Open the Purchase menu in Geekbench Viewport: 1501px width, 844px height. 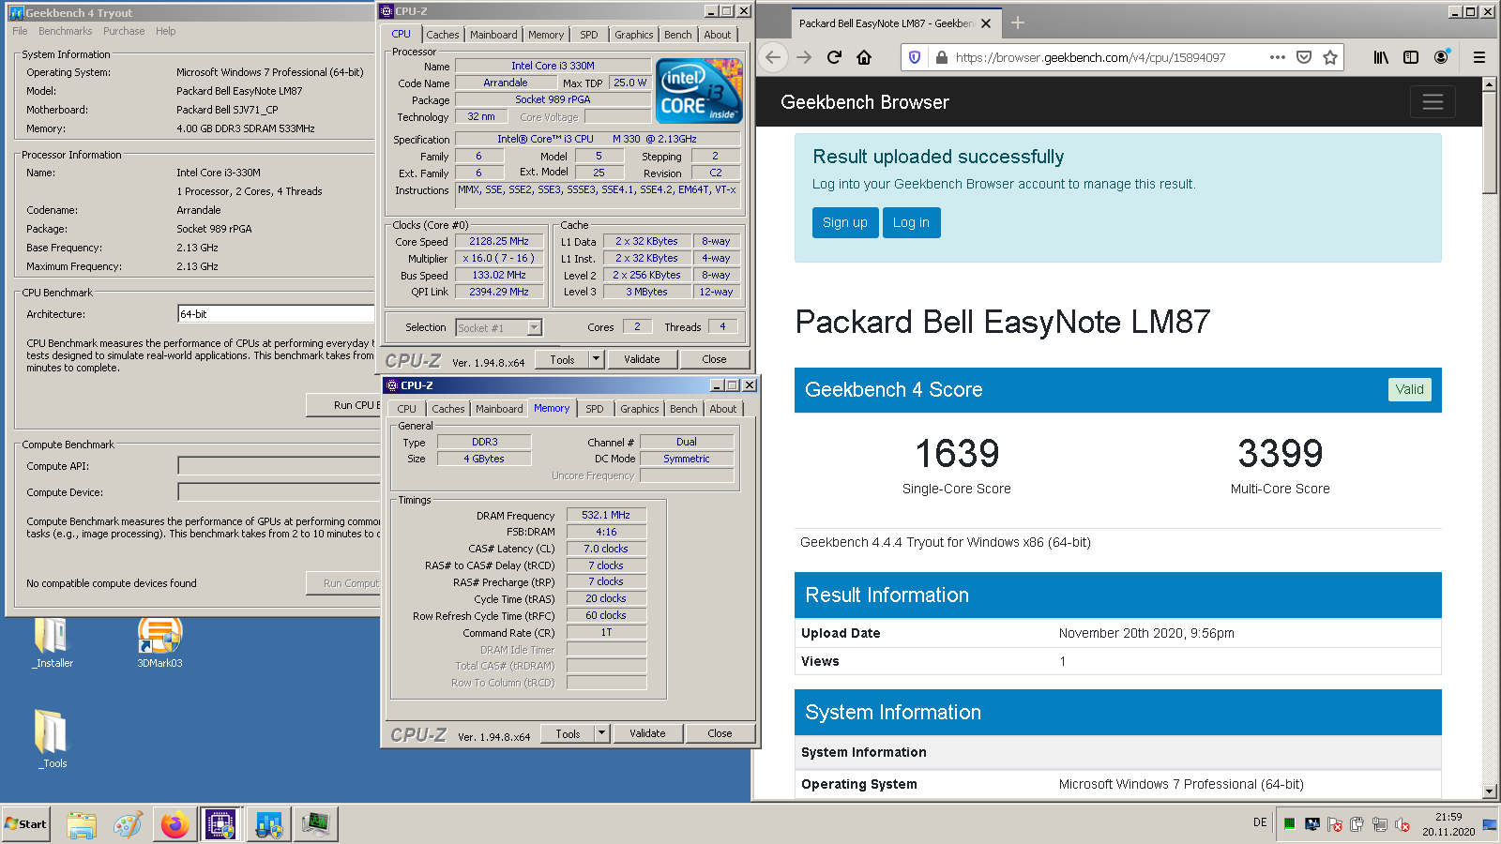124,31
